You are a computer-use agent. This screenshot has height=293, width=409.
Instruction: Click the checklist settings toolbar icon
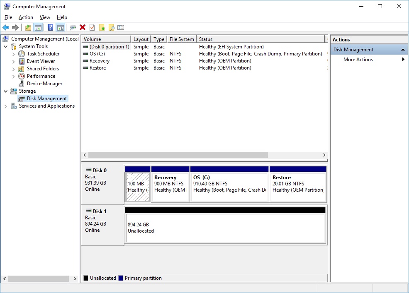tap(121, 27)
